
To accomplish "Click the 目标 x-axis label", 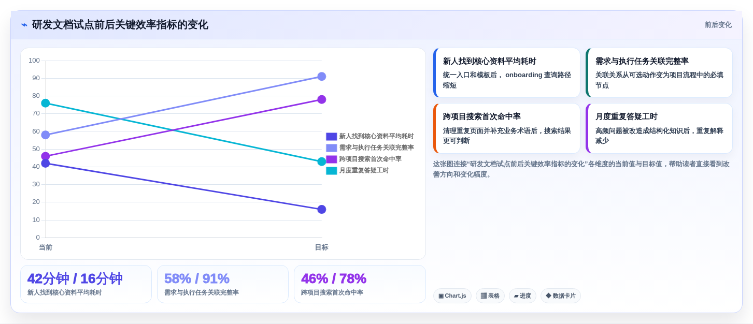I will pos(322,247).
